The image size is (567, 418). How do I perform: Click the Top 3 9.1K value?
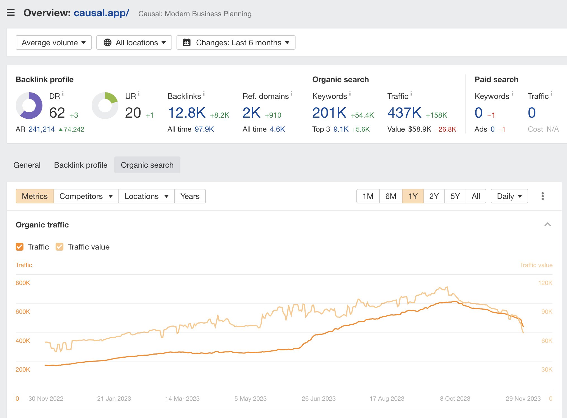(x=341, y=129)
